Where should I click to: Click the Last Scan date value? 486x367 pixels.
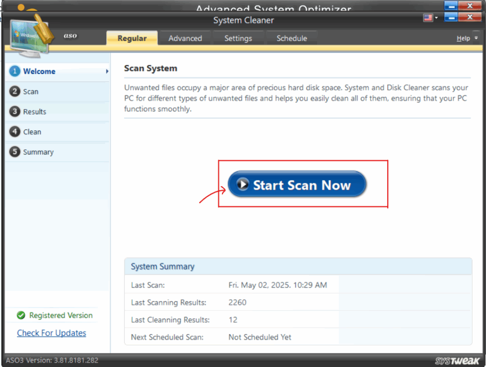point(278,285)
